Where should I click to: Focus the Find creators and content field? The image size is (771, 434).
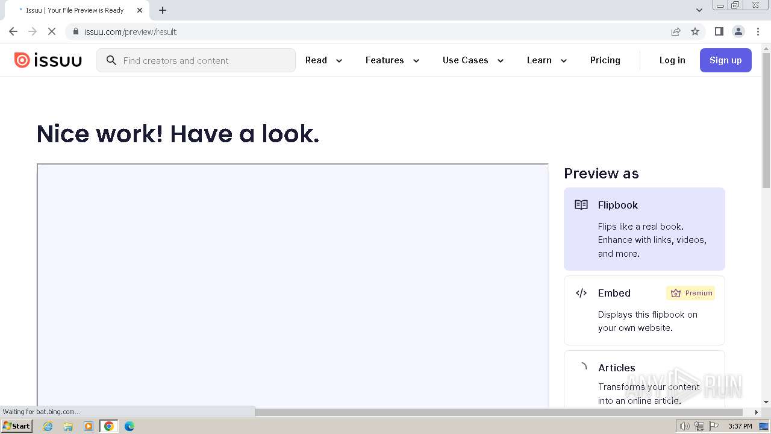(196, 60)
